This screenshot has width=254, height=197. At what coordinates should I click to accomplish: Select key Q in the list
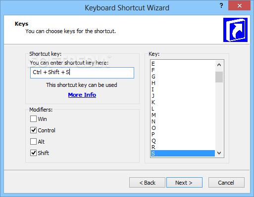click(183, 141)
